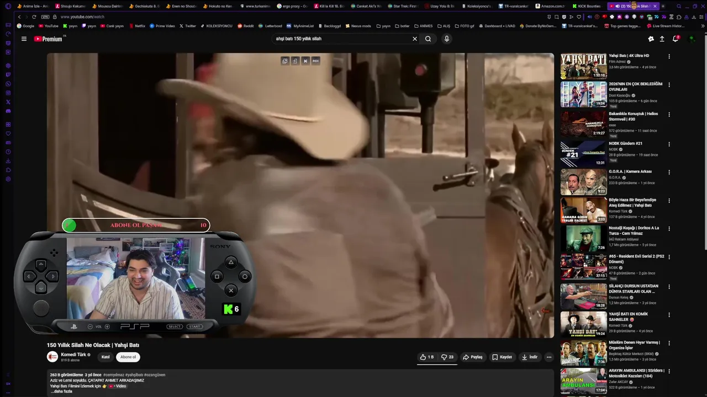
Task: Start voice search with microphone icon
Action: tap(446, 39)
